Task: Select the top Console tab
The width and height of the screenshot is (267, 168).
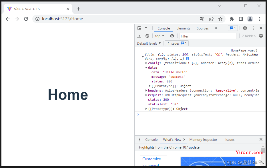Action: [x=164, y=28]
